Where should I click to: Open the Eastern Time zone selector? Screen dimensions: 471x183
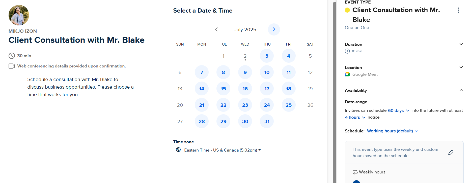[222, 150]
